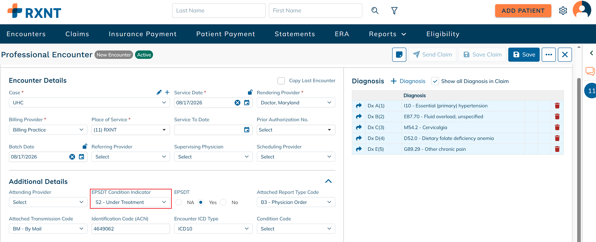Open the Rendering Provider dropdown
Image resolution: width=596 pixels, height=242 pixels.
[296, 103]
